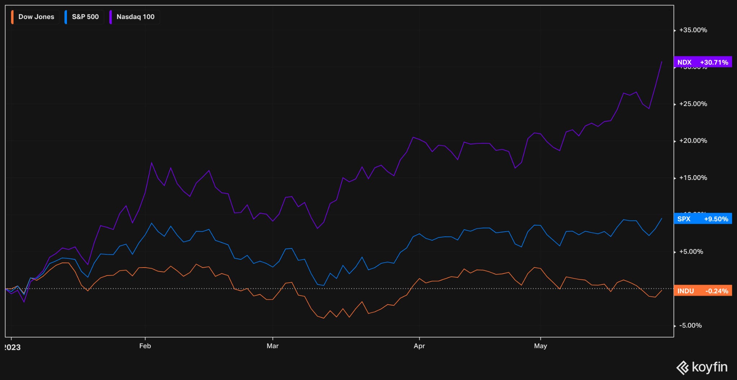Click the Apr date label
Image resolution: width=737 pixels, height=380 pixels.
tap(419, 346)
